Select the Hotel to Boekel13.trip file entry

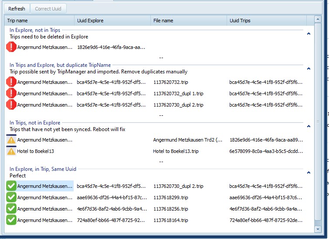coord(176,151)
